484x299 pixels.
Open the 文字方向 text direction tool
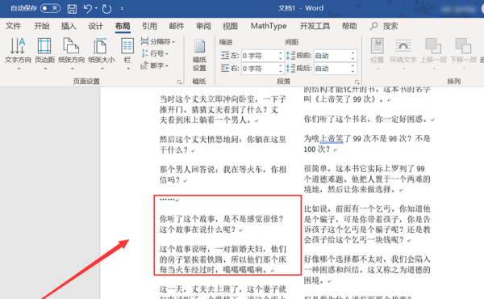point(18,53)
